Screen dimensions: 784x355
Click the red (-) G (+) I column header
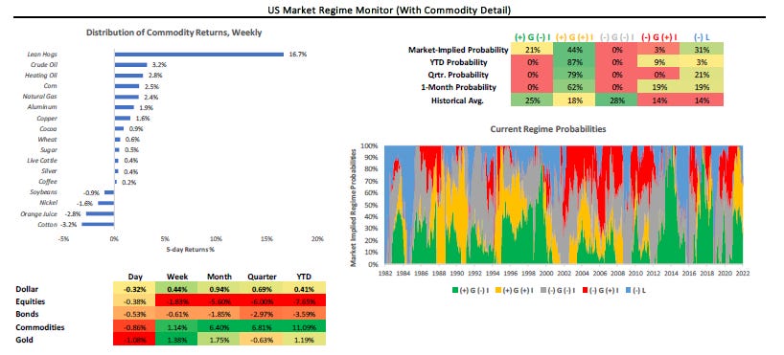coord(659,37)
